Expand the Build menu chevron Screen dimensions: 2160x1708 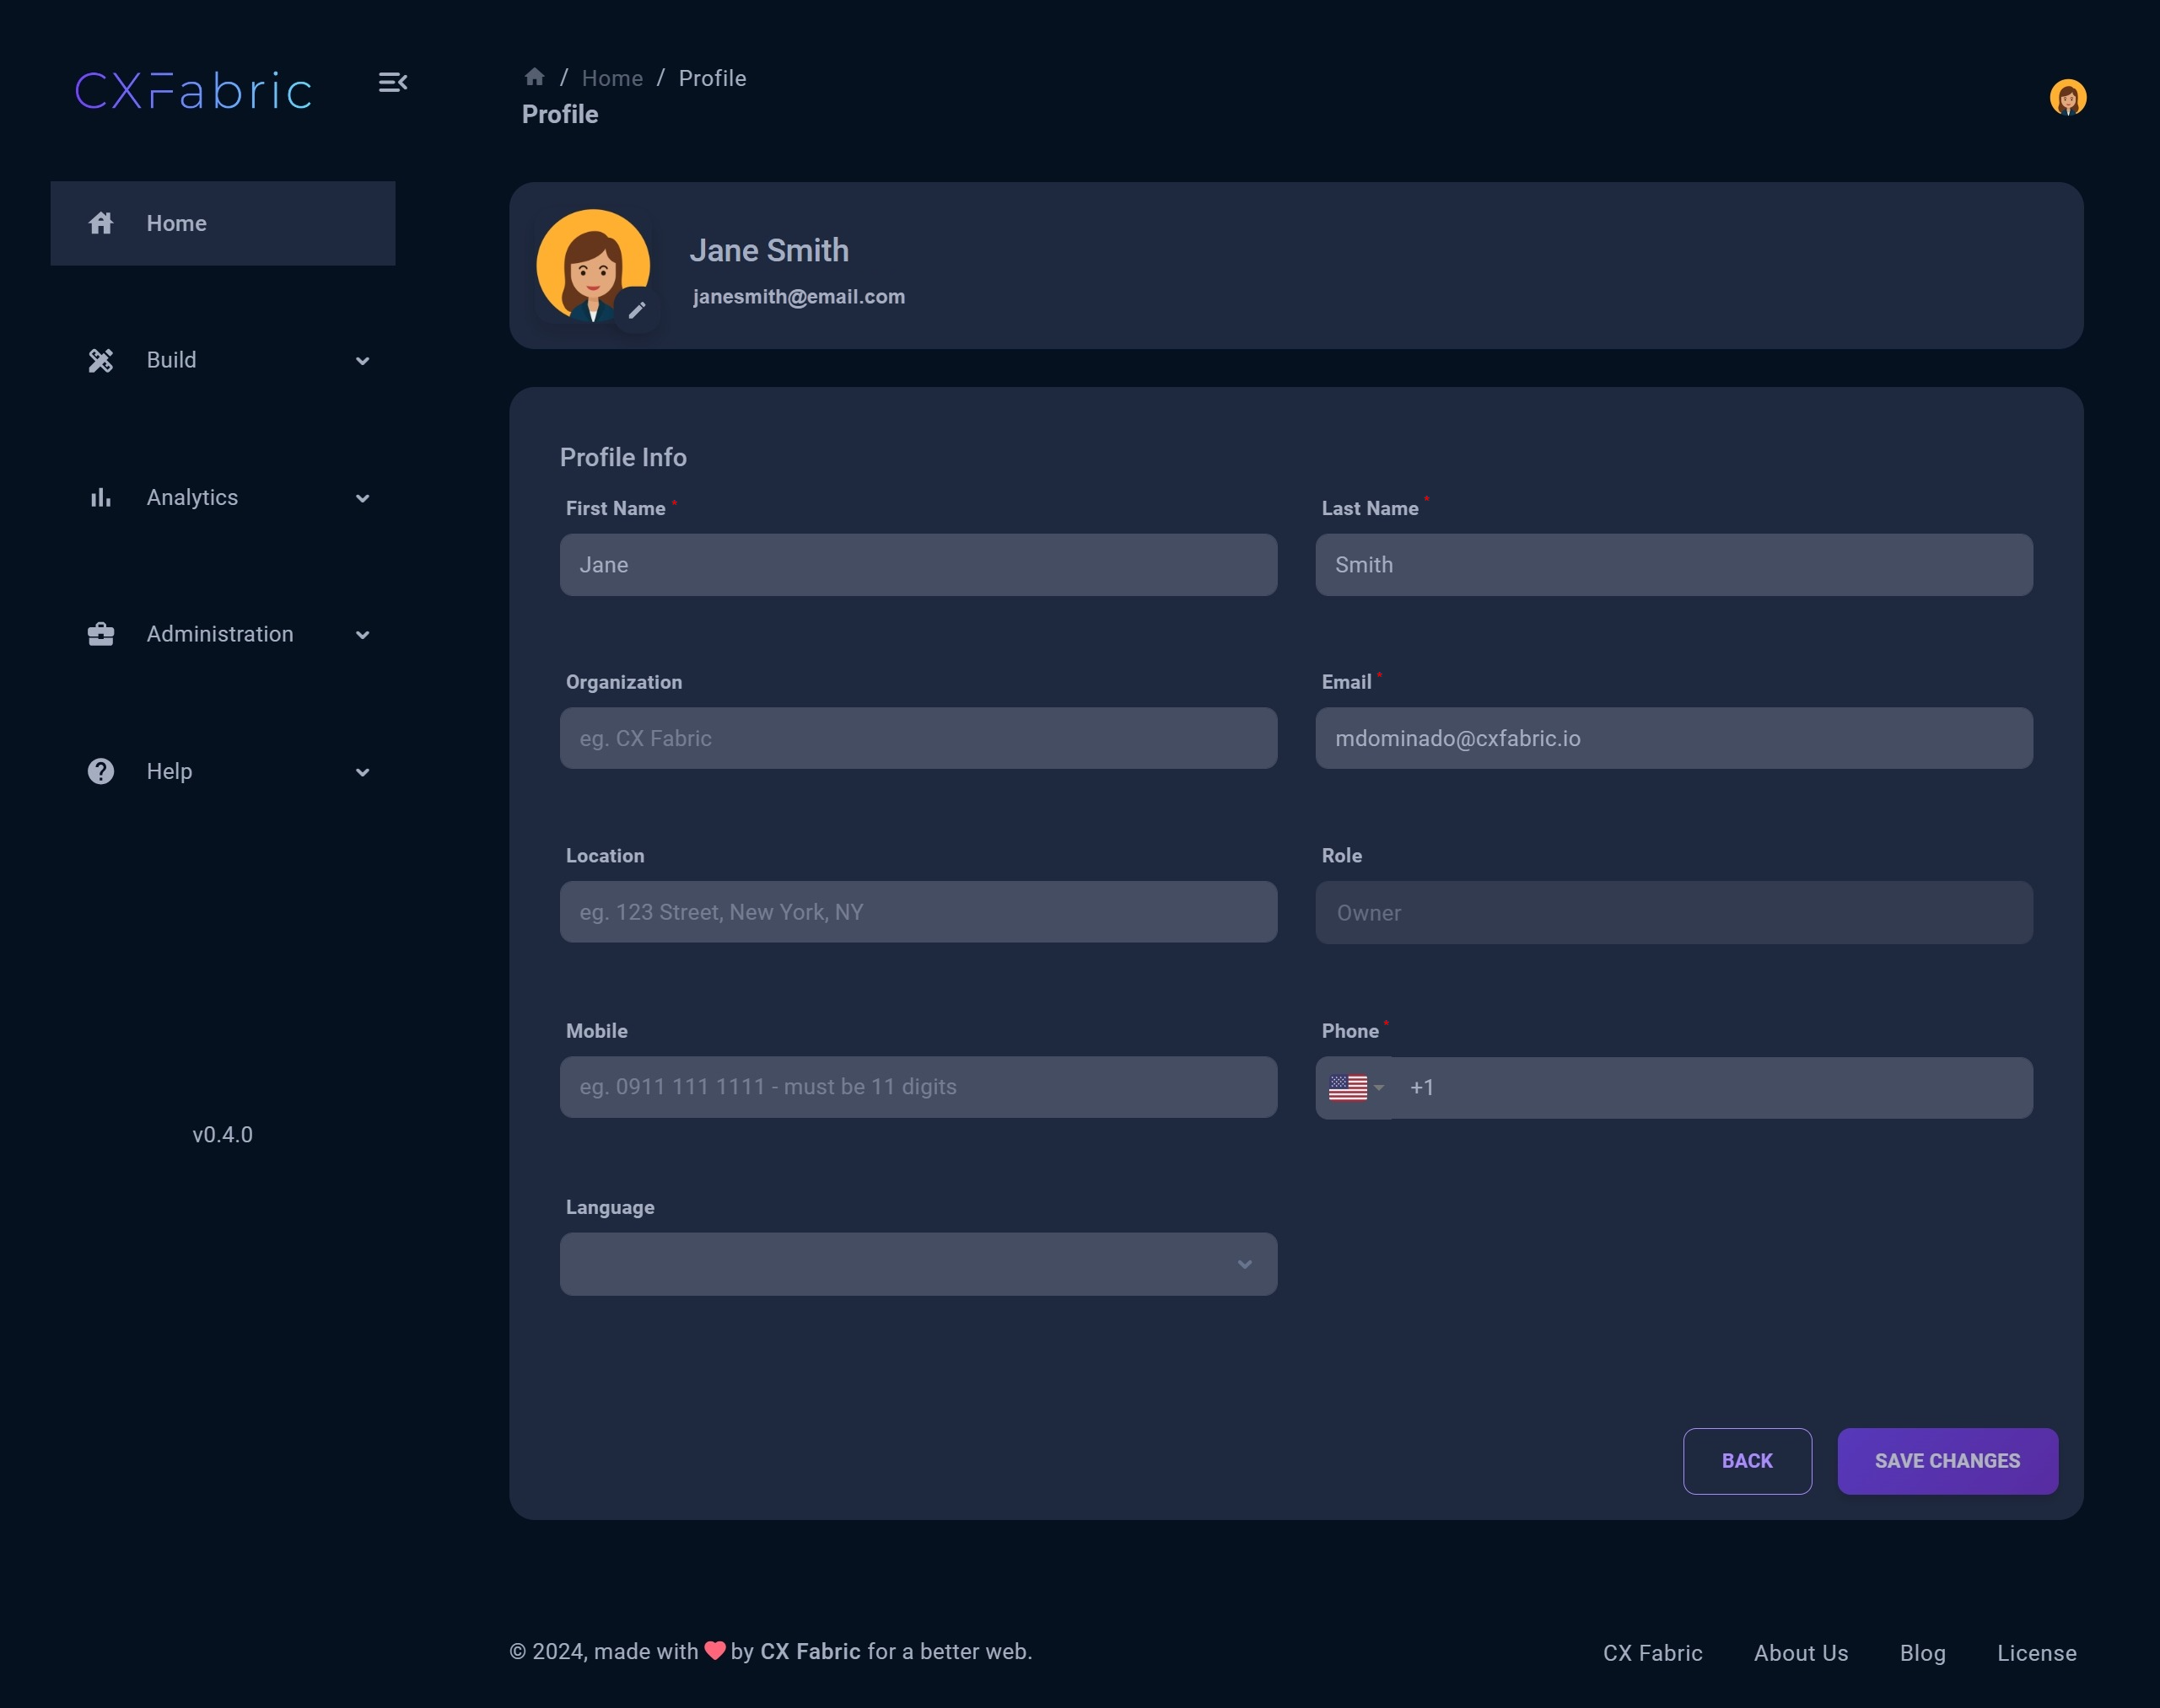tap(362, 361)
